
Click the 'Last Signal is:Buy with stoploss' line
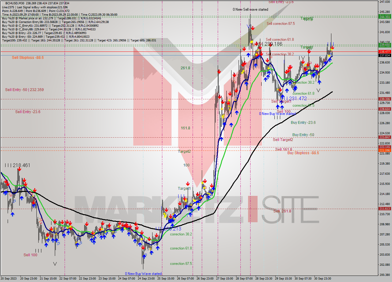point(35,7)
